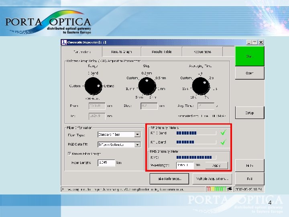Click the Fiber Length input field
Viewport: 289px width, 217px height.
coord(106,163)
